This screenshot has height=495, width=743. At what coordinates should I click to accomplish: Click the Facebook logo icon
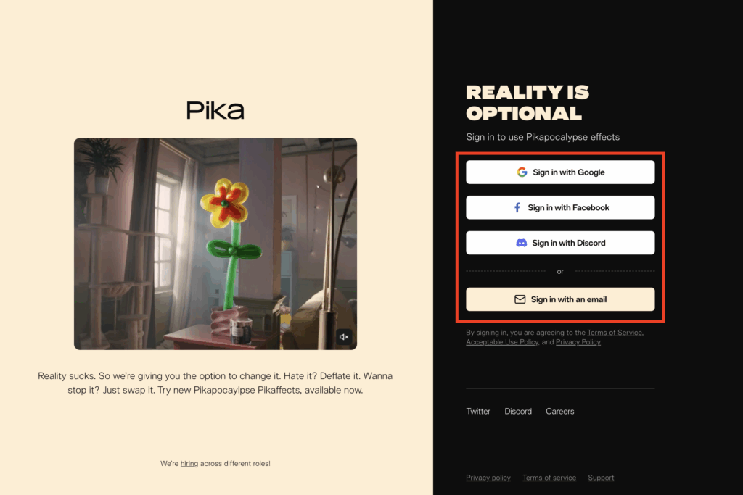click(517, 208)
